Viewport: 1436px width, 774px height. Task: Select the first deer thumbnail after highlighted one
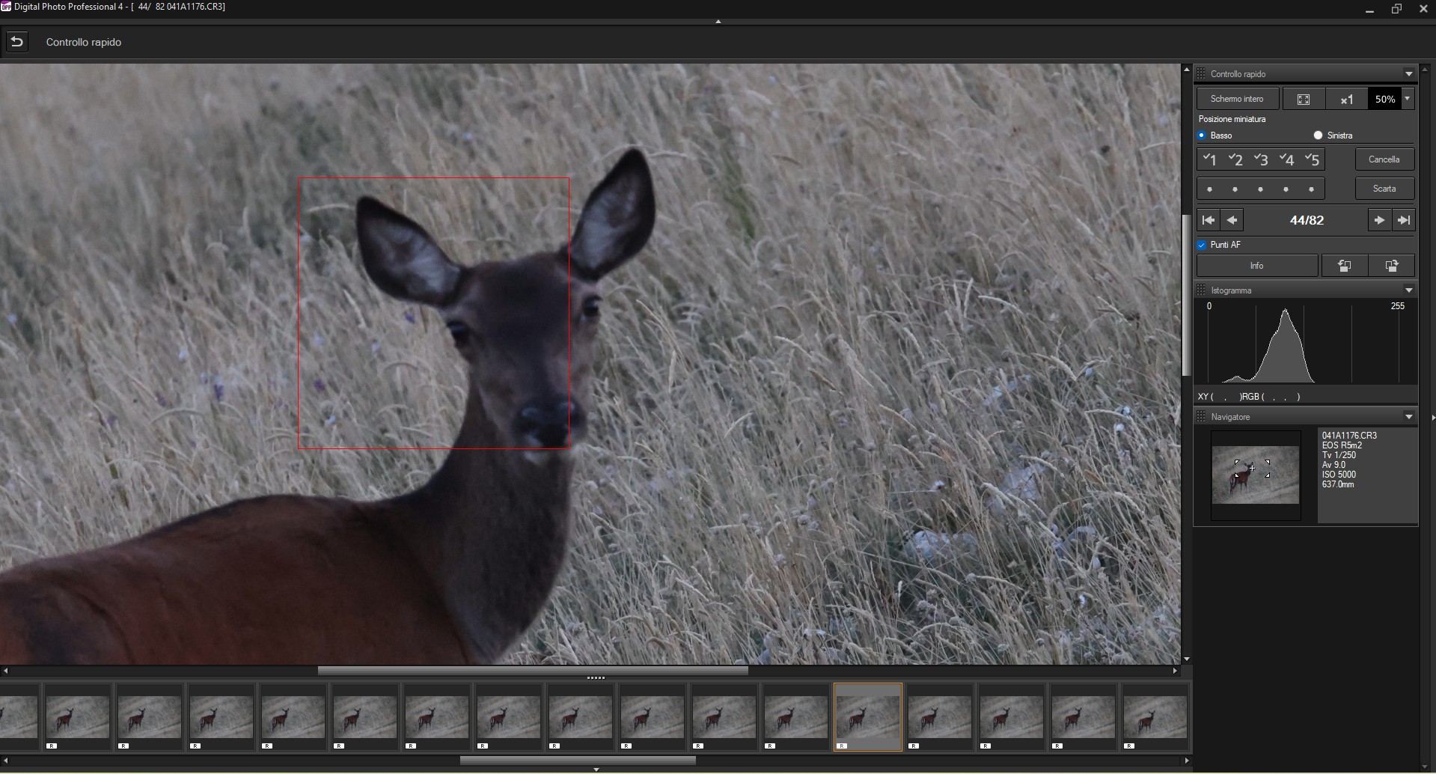[940, 717]
